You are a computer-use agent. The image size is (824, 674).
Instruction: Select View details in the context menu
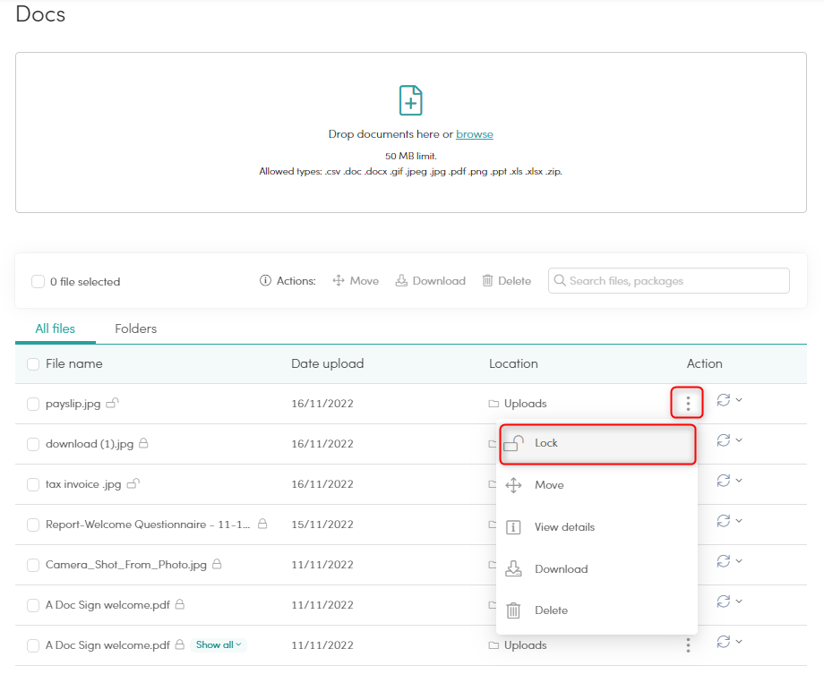[563, 527]
